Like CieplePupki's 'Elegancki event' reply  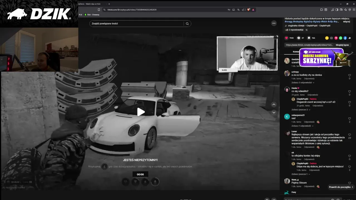point(350,102)
